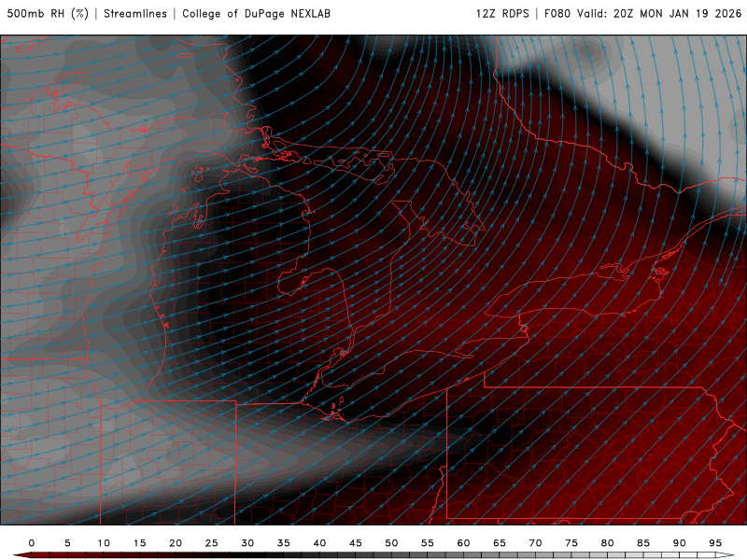
Task: Click the "75" label on color scale
Action: [x=571, y=543]
